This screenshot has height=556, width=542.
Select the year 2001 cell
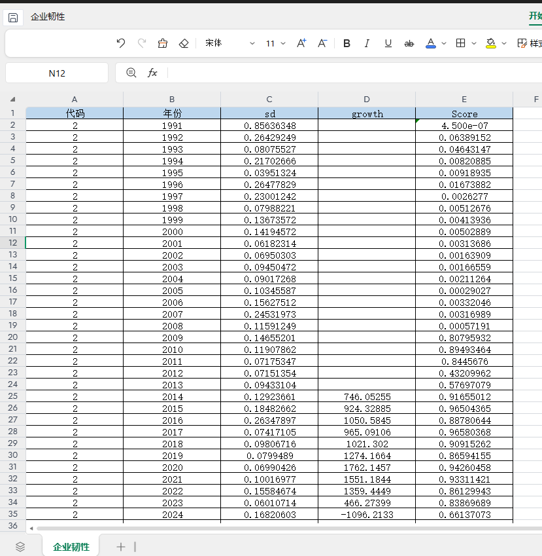click(x=172, y=244)
